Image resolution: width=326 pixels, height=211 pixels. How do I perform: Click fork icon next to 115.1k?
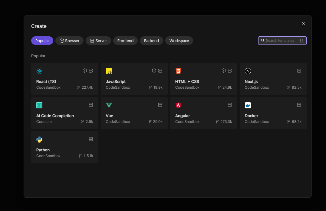click(80, 156)
